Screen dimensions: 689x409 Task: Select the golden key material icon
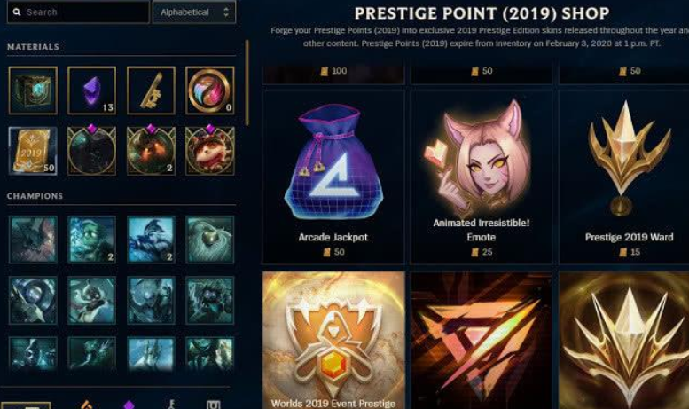[x=151, y=90]
